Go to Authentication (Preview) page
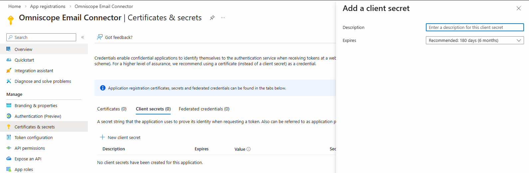Image resolution: width=529 pixels, height=173 pixels. (44, 116)
